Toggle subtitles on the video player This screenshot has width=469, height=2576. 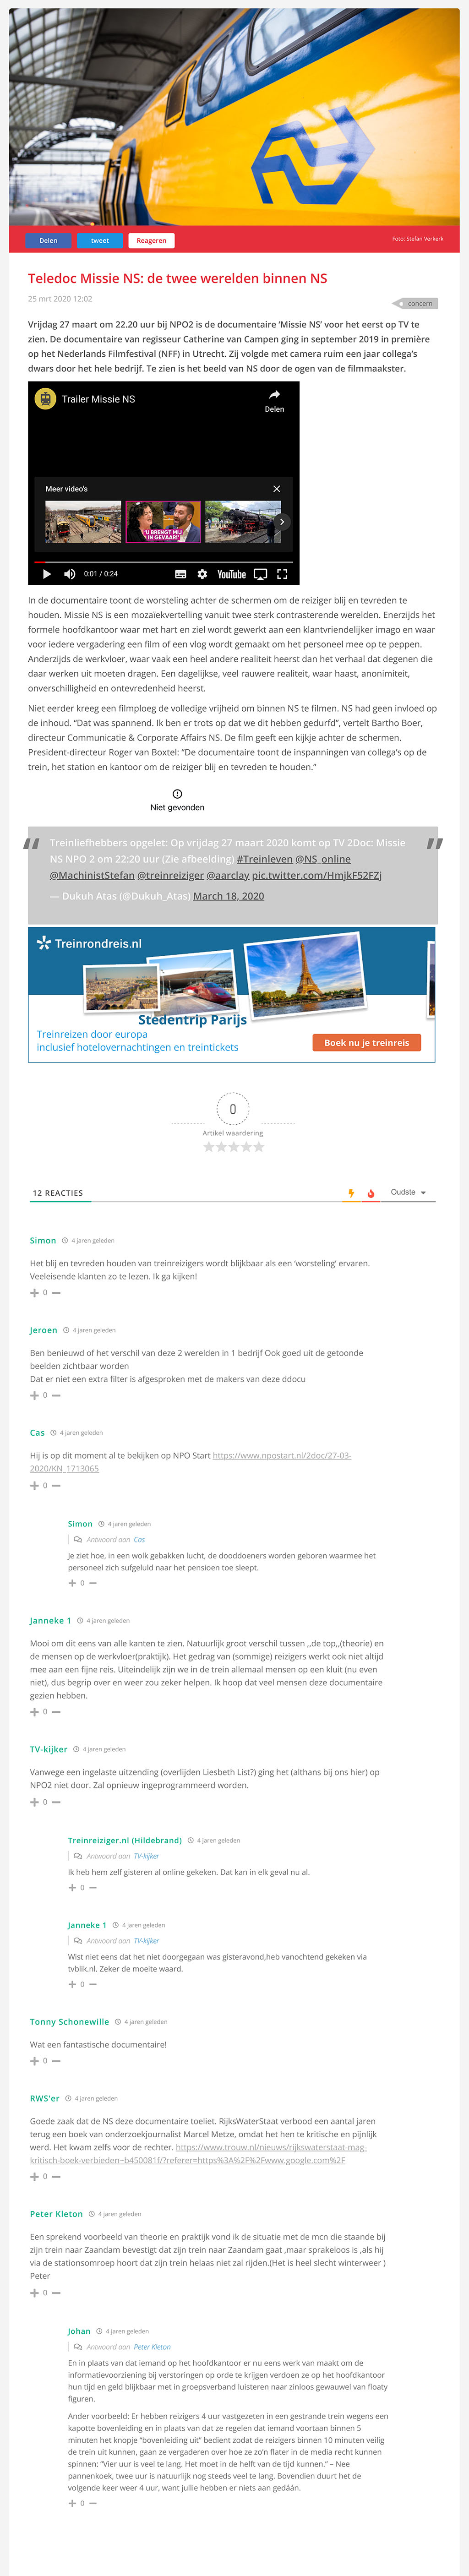tap(180, 574)
